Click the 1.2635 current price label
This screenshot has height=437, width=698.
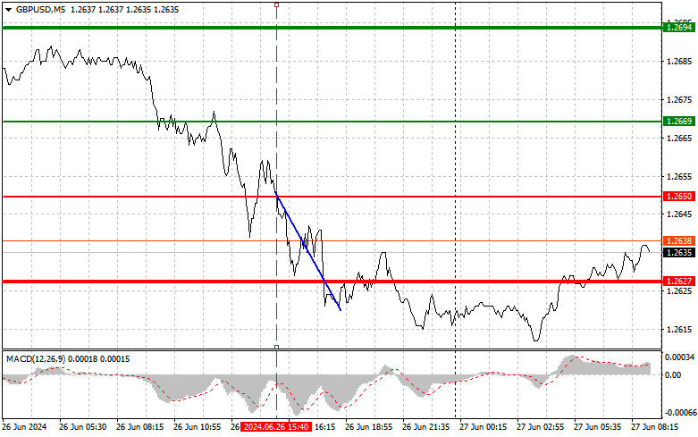pyautogui.click(x=678, y=253)
